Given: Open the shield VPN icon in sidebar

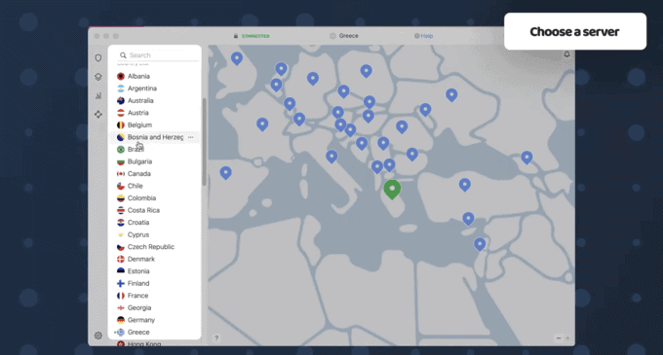Looking at the screenshot, I should 98,57.
